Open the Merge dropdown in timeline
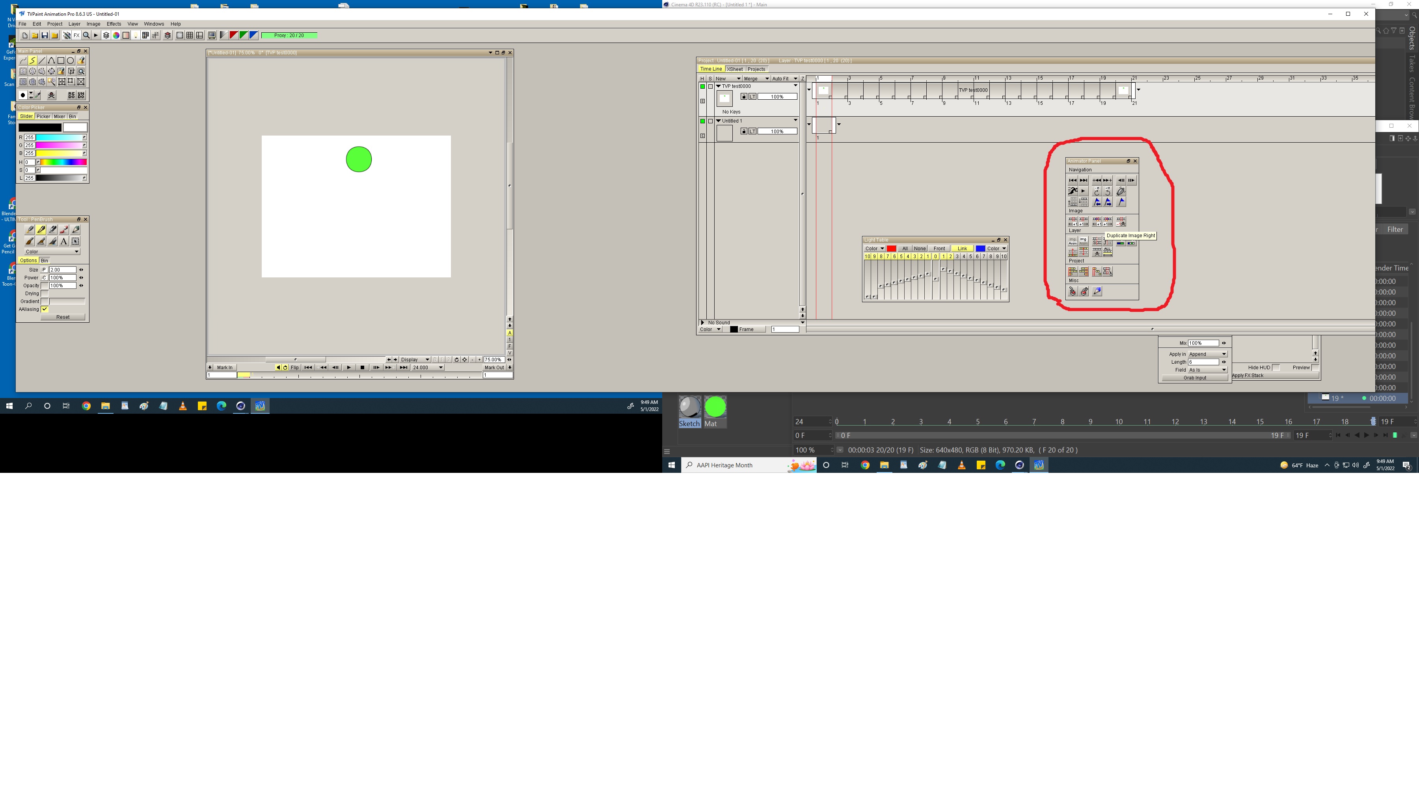1419x807 pixels. (x=757, y=79)
